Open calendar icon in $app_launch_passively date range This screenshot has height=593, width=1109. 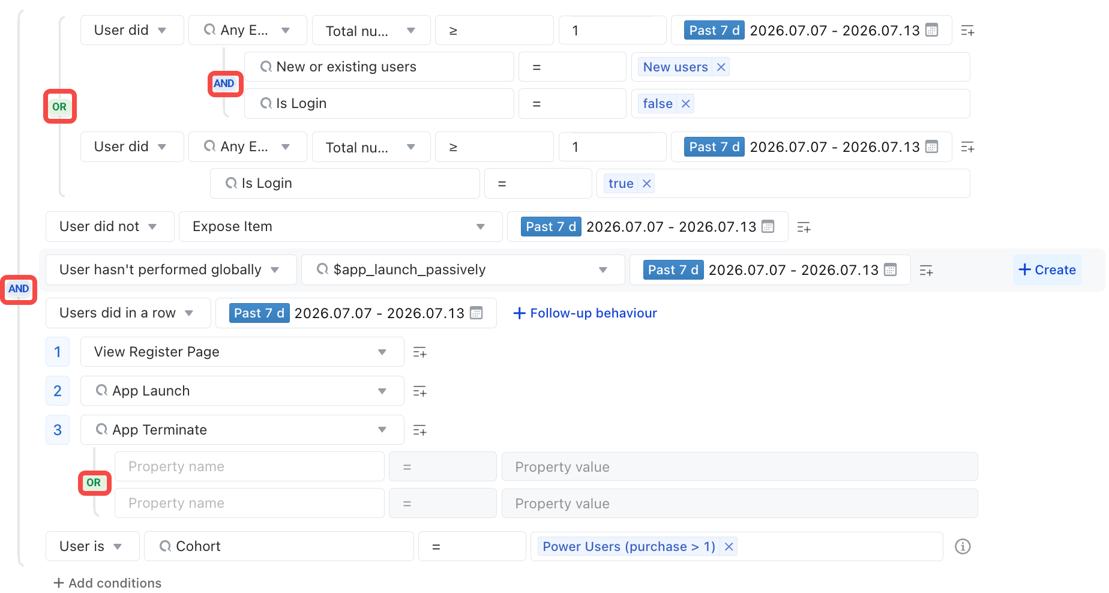[891, 269]
